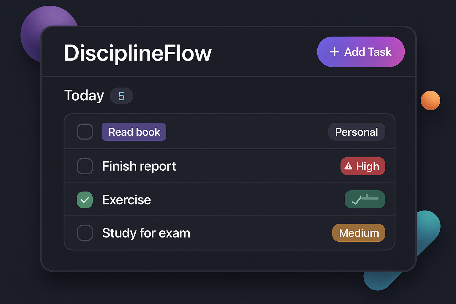456x304 pixels.
Task: Open the Add Task dialog
Action: click(361, 52)
